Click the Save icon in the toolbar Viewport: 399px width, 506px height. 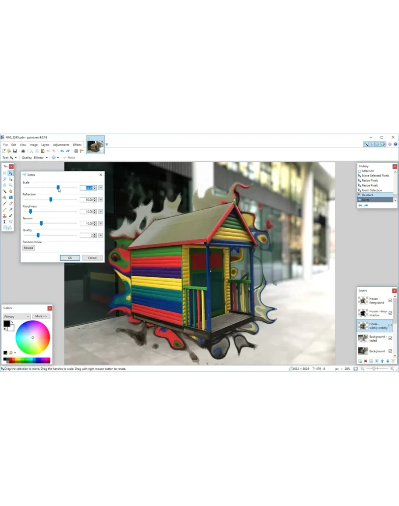click(14, 151)
